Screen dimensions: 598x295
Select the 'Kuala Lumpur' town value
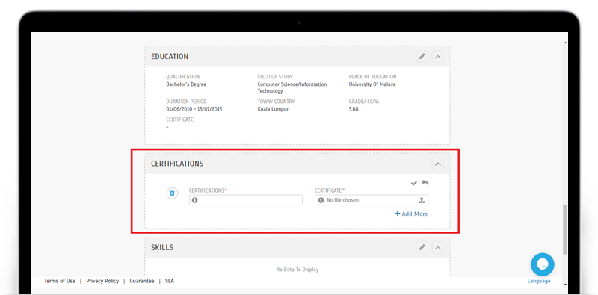(x=273, y=109)
